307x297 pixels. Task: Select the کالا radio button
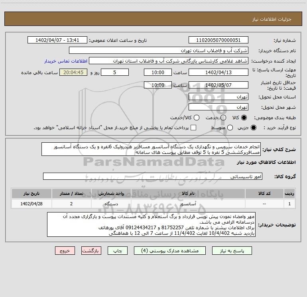click(244, 118)
